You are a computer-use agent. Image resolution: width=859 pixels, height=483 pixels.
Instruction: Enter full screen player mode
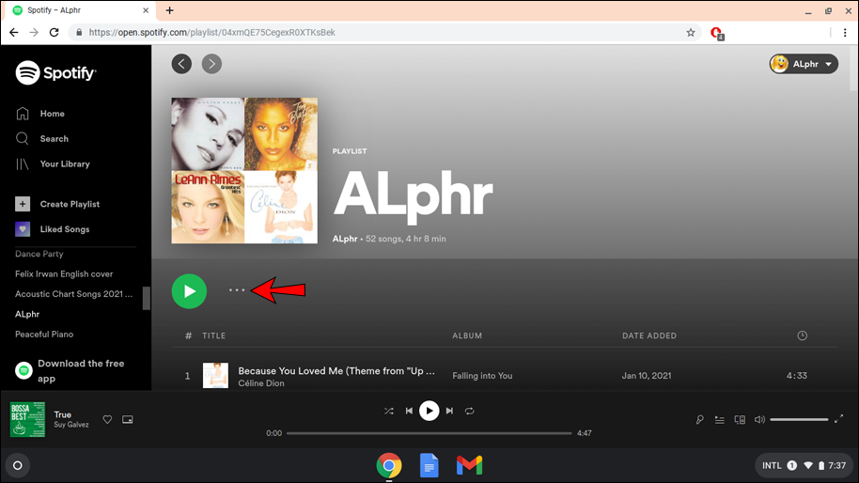[x=838, y=419]
